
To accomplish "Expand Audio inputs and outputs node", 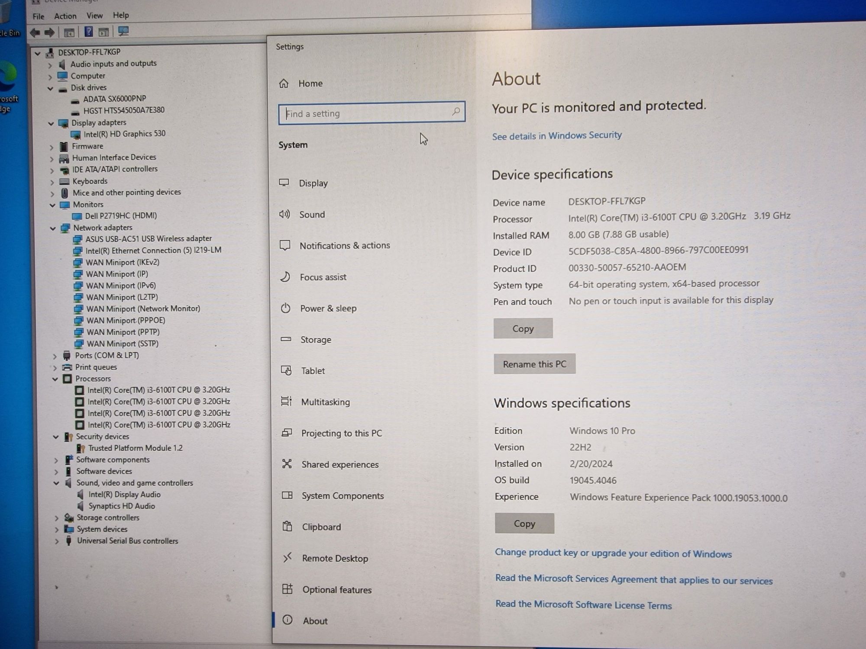I will pyautogui.click(x=50, y=65).
